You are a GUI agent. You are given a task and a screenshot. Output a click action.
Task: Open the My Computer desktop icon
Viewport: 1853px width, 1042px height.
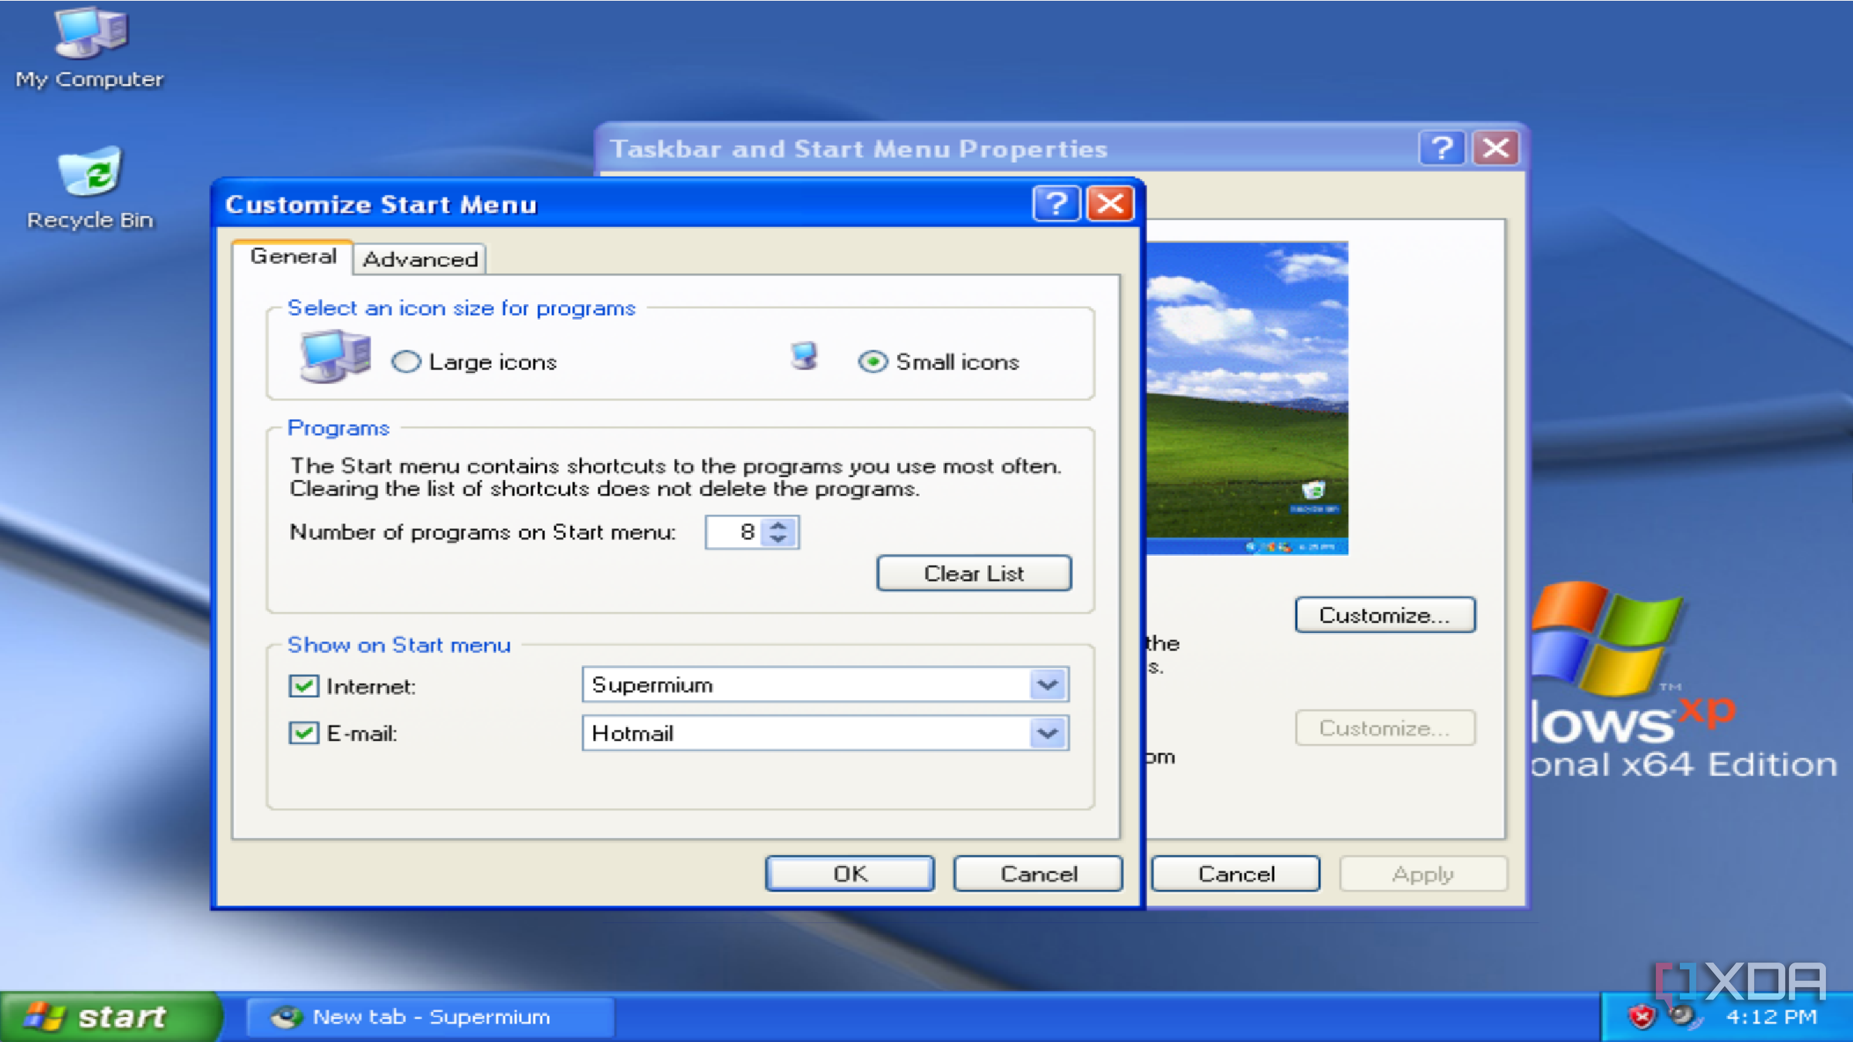point(90,48)
